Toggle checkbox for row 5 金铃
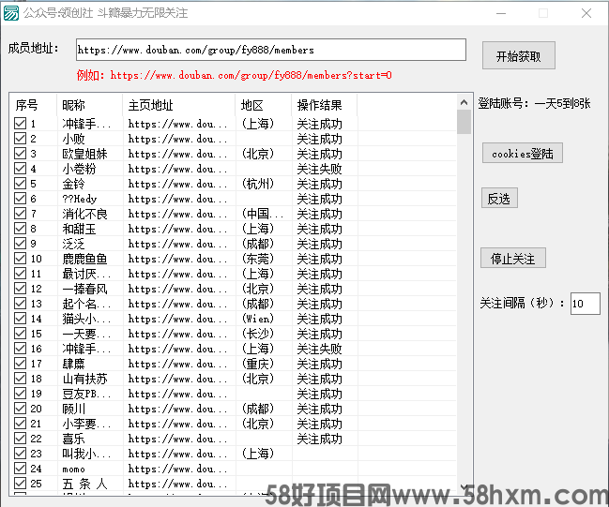Screen dimensions: 609x507 click(x=21, y=184)
